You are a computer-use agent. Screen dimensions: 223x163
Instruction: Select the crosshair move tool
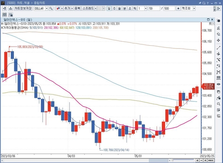(219, 40)
